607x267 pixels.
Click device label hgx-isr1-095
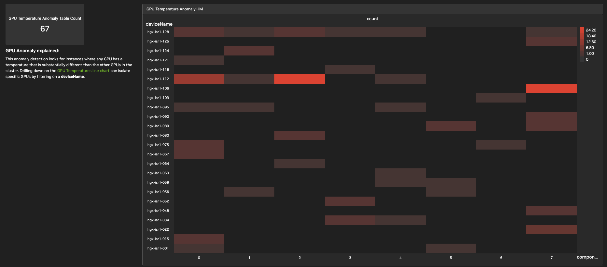(x=158, y=107)
